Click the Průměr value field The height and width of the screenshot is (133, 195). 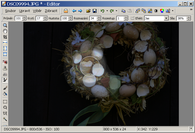click(18, 18)
